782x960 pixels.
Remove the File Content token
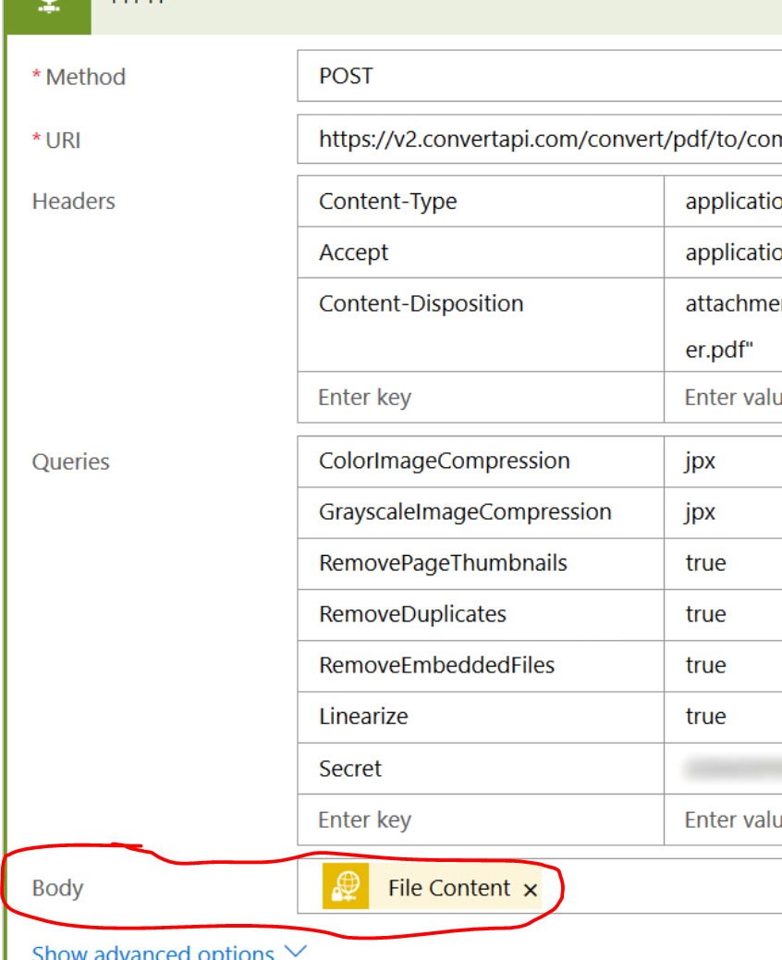coord(531,889)
